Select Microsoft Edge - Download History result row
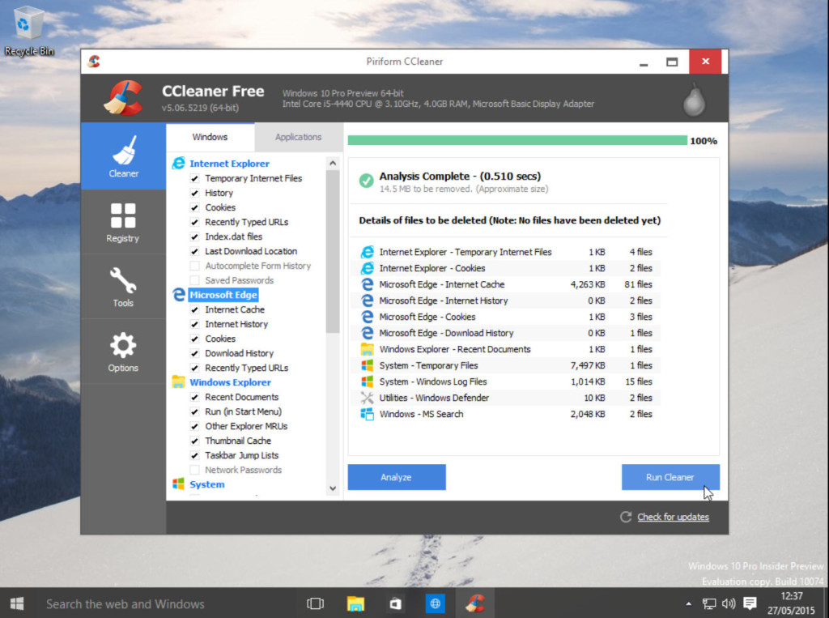Viewport: 829px width, 618px height. point(507,333)
